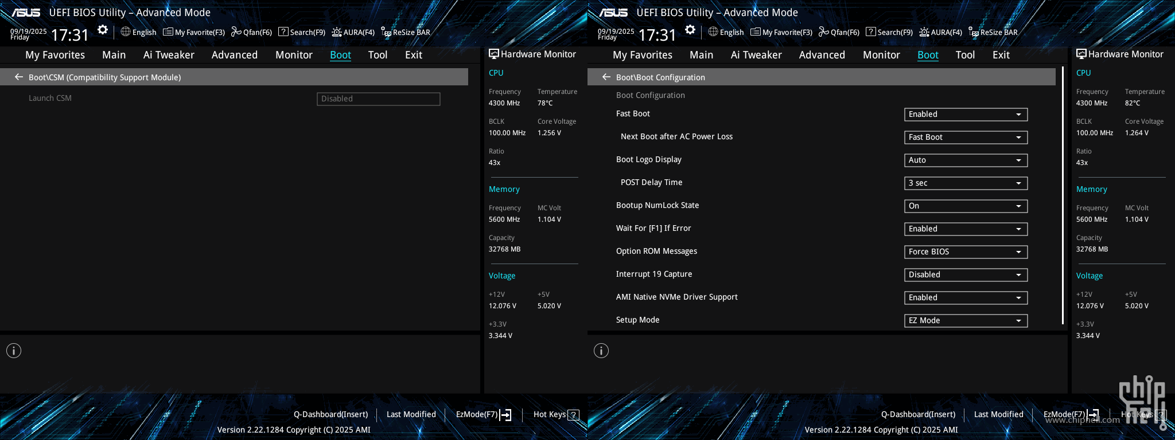1175x440 pixels.
Task: Switch to Main tab in left screen
Action: tap(114, 55)
